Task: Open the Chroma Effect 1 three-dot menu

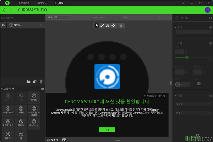Action: (x=125, y=17)
